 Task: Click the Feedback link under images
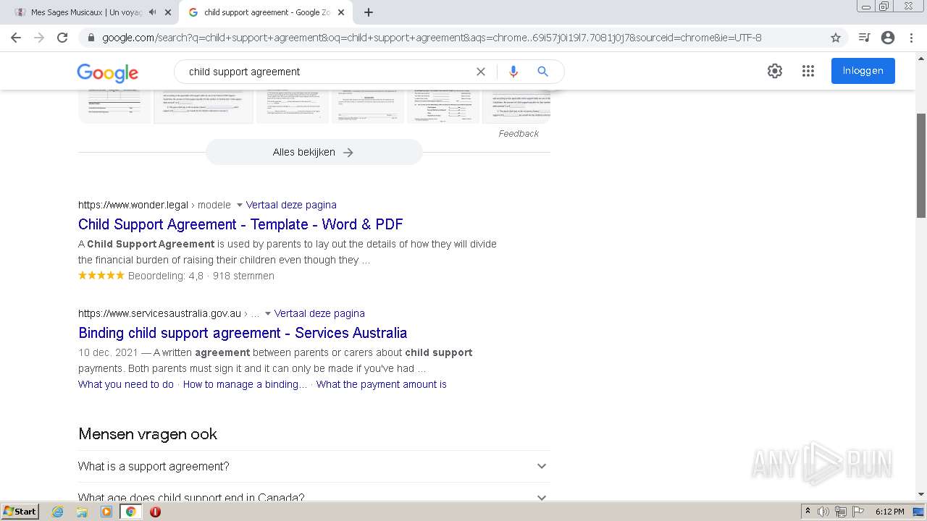tap(519, 134)
